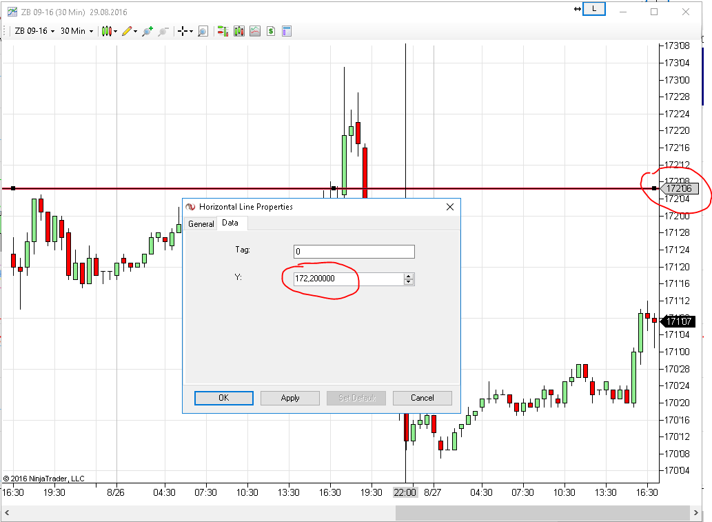
Task: Click the OK button
Action: click(224, 398)
